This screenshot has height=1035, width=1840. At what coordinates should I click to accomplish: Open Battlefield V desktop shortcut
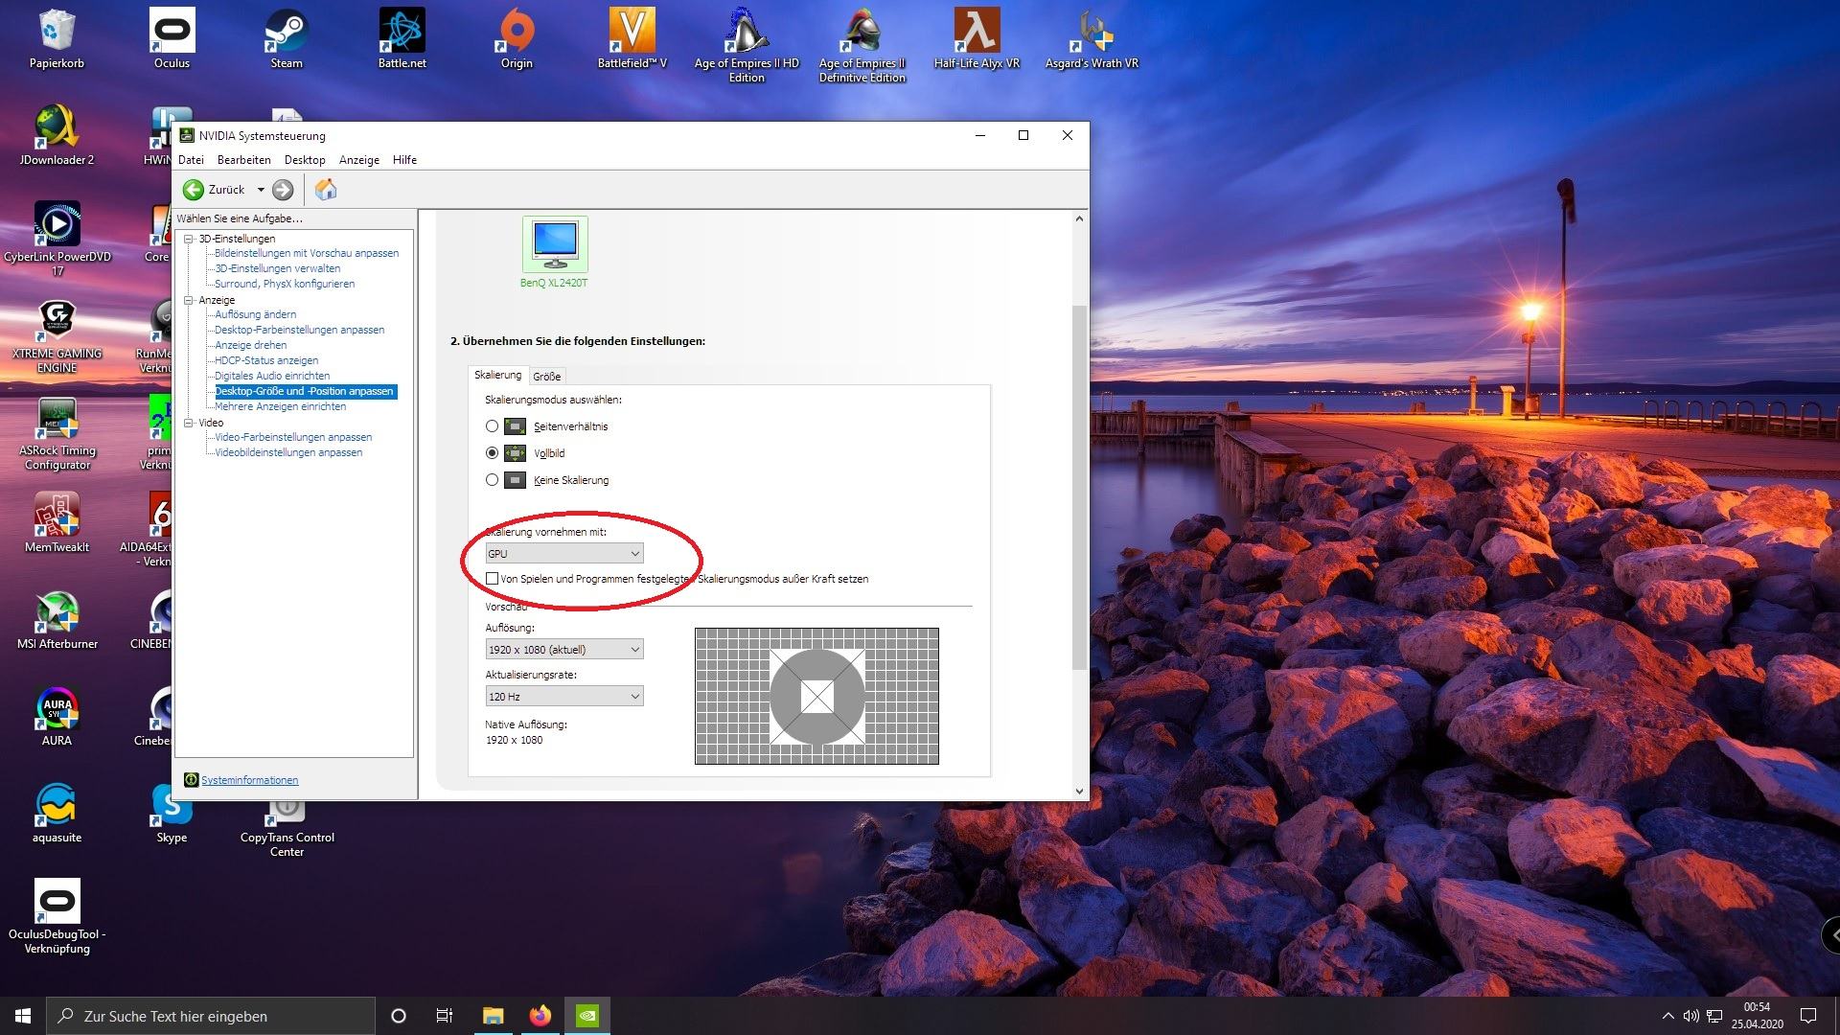(x=632, y=39)
